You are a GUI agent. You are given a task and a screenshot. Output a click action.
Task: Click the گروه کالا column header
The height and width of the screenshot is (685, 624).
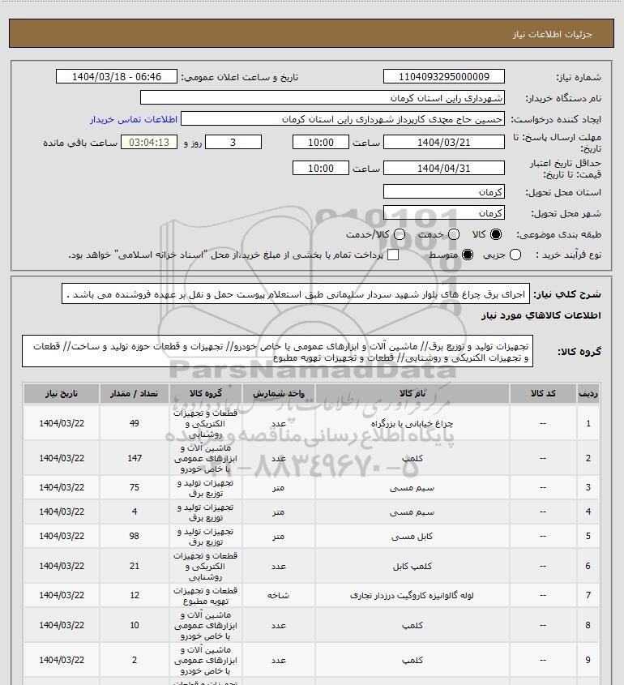pos(206,394)
